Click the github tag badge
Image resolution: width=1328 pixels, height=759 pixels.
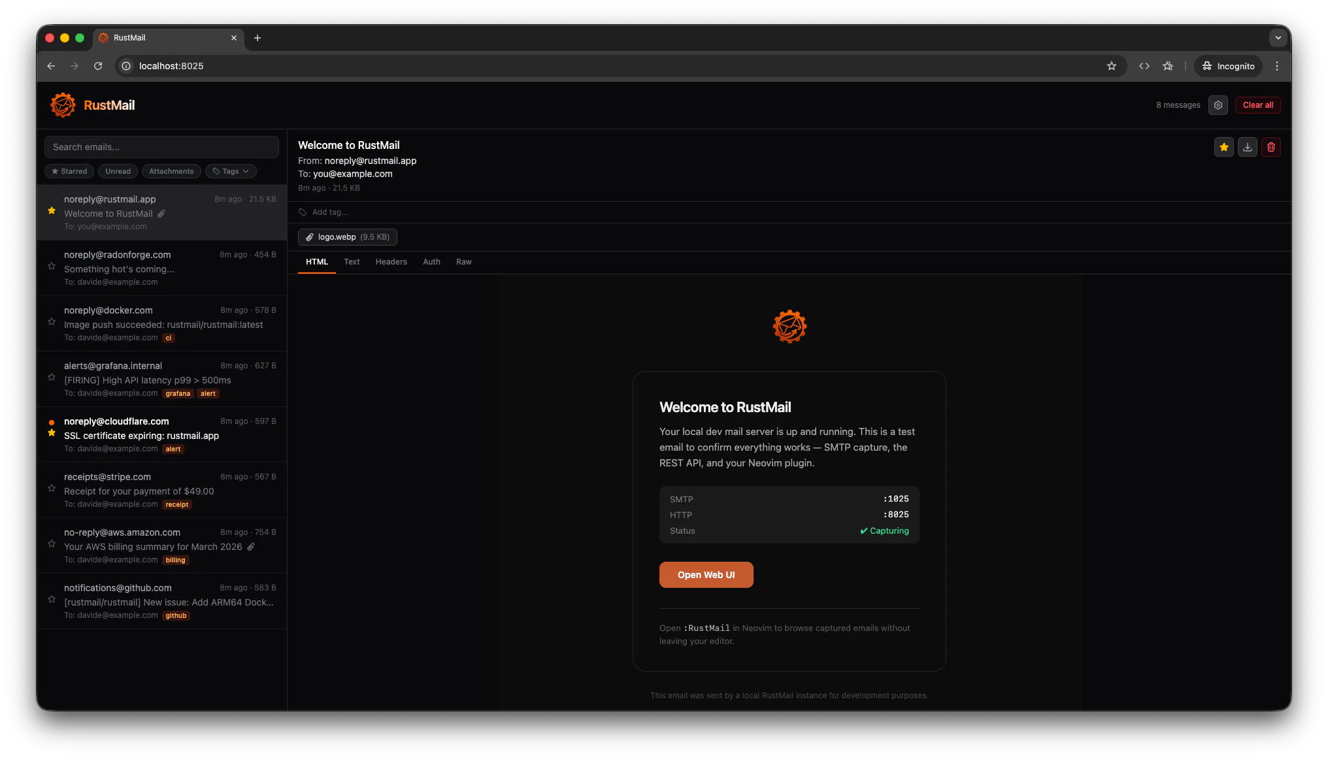click(176, 616)
